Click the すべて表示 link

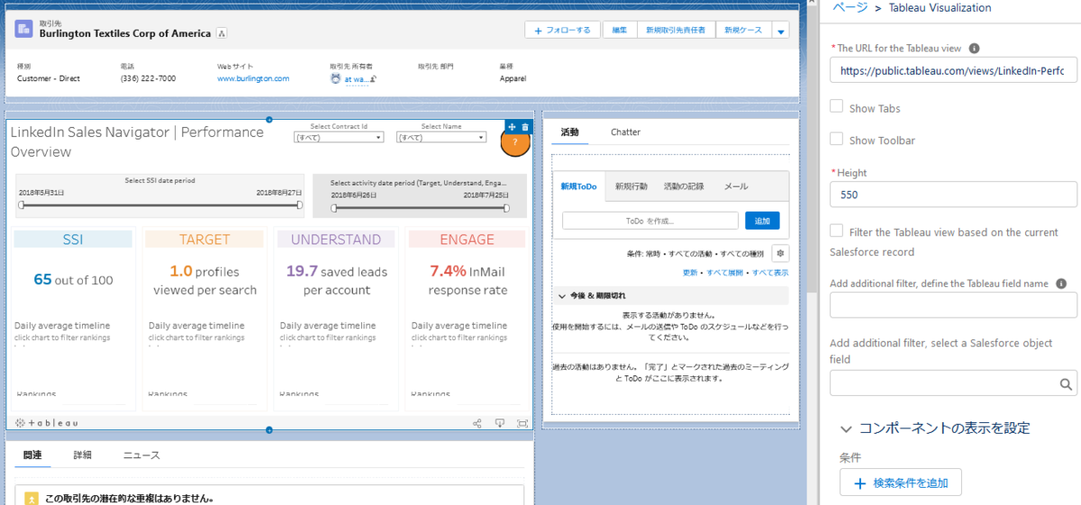point(770,272)
